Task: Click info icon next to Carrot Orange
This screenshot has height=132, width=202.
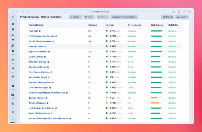Action: tap(45, 57)
